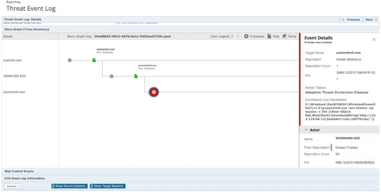Click Threat Event Log: Details header
381x192 pixels.
coord(23,19)
